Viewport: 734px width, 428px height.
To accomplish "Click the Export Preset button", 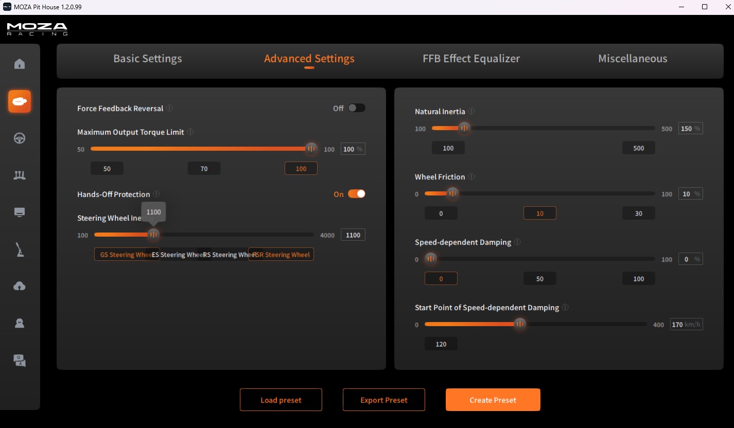I will [x=384, y=400].
